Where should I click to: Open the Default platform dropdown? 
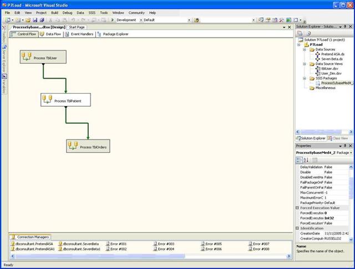pyautogui.click(x=189, y=20)
